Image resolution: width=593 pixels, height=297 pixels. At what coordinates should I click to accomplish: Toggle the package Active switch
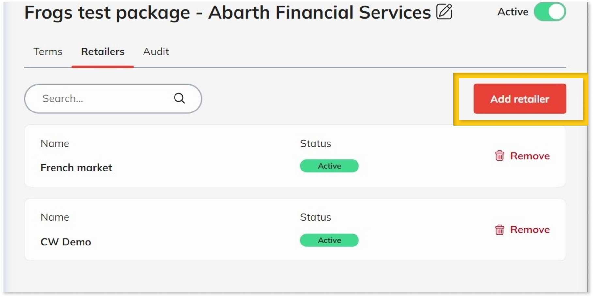pos(550,12)
